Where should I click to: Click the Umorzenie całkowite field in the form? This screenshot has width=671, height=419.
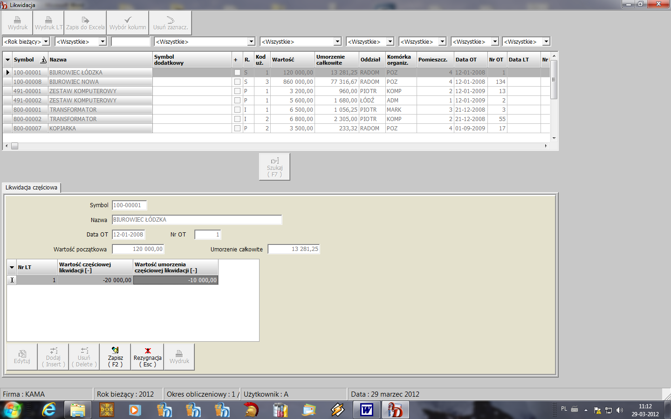(x=294, y=249)
